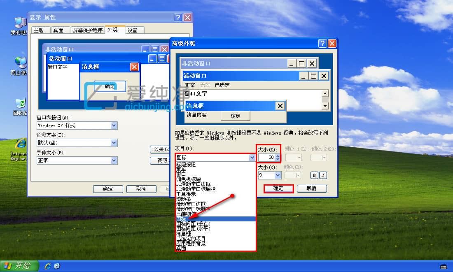The image size is (453, 272).
Task: Click help button in 高级外观 title bar
Action: tap(322, 43)
